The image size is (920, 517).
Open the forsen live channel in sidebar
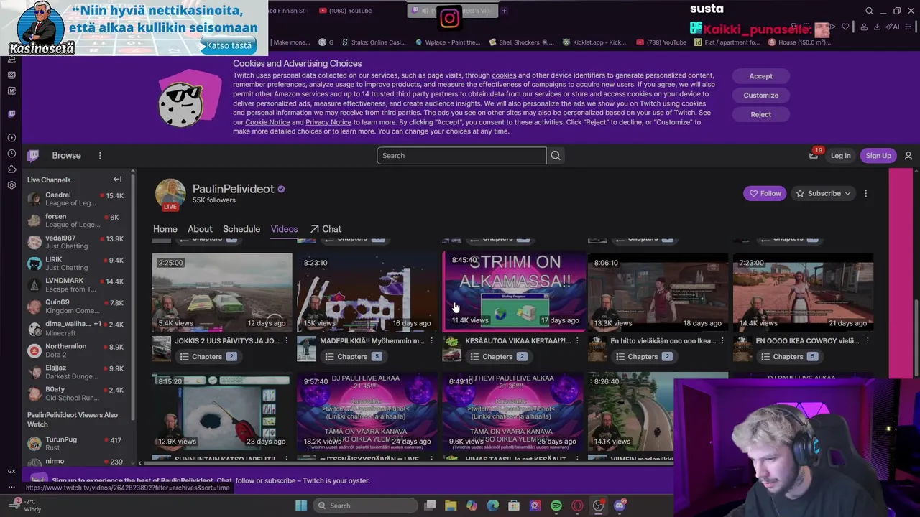pyautogui.click(x=75, y=220)
